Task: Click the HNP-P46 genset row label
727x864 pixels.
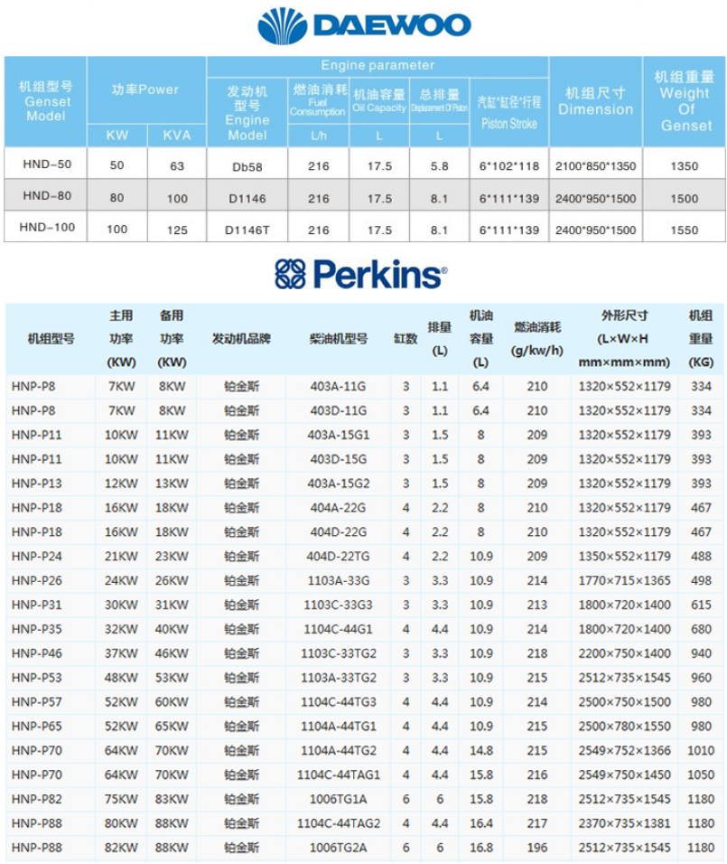Action: pos(37,653)
